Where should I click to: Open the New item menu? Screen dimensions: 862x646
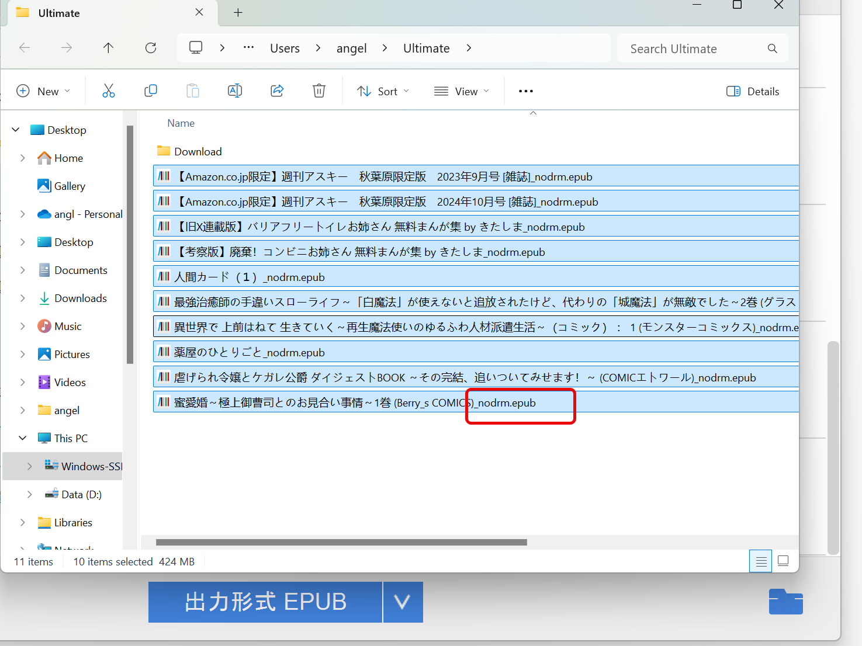(44, 91)
